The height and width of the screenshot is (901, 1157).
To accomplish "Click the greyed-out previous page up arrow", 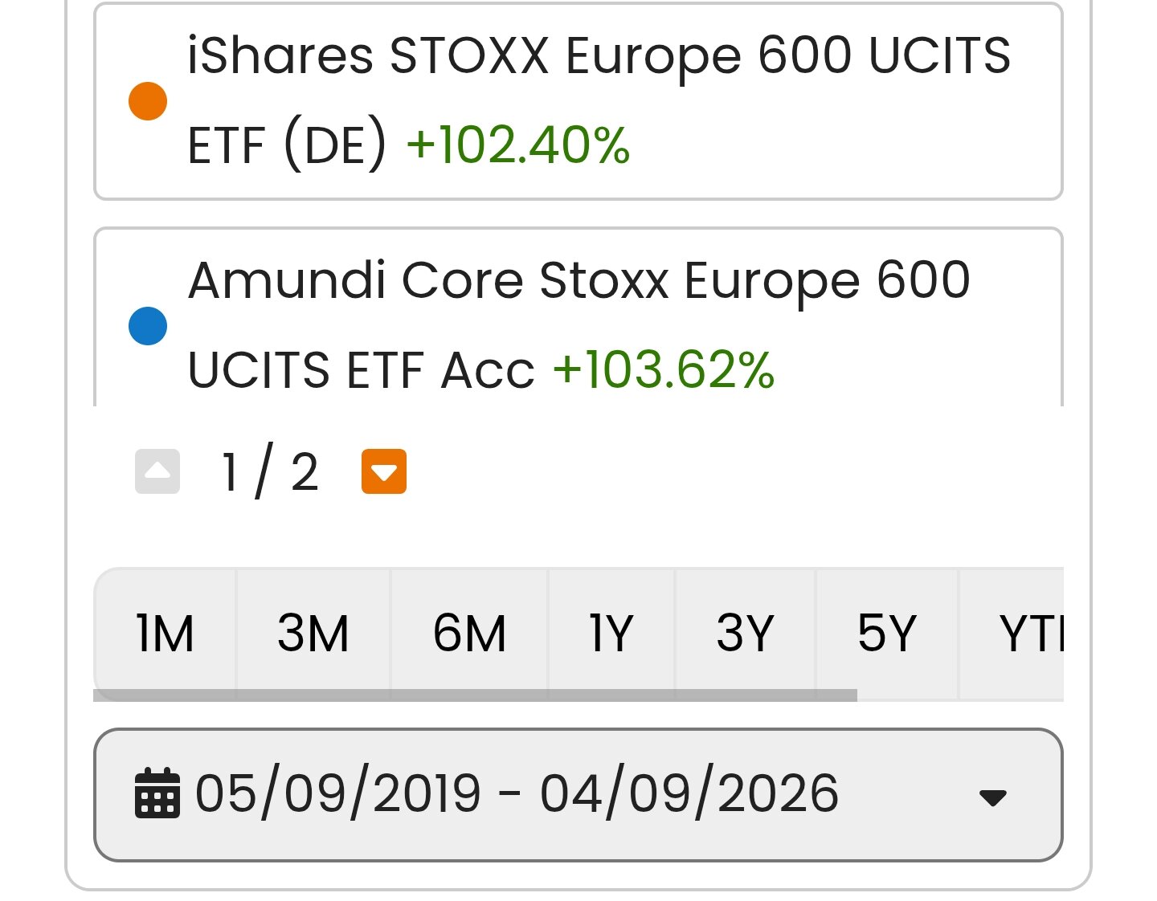I will pos(157,471).
